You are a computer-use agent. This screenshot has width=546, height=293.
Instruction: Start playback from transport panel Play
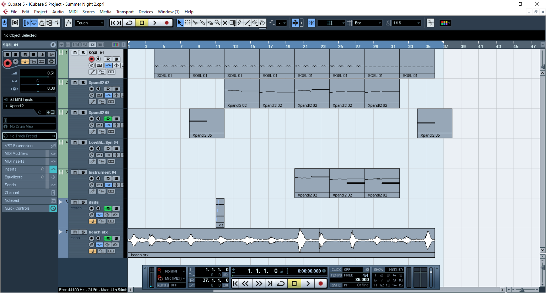pyautogui.click(x=308, y=283)
